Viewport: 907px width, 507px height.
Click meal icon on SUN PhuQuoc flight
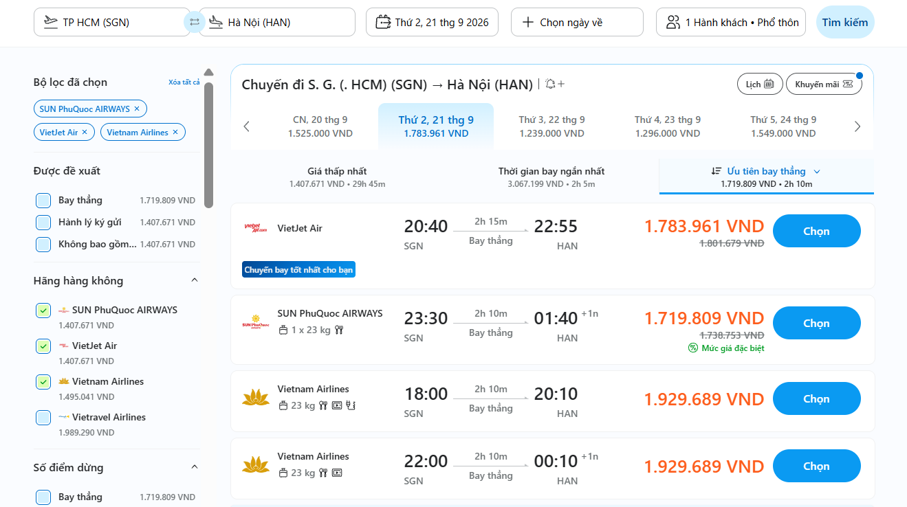(x=338, y=330)
